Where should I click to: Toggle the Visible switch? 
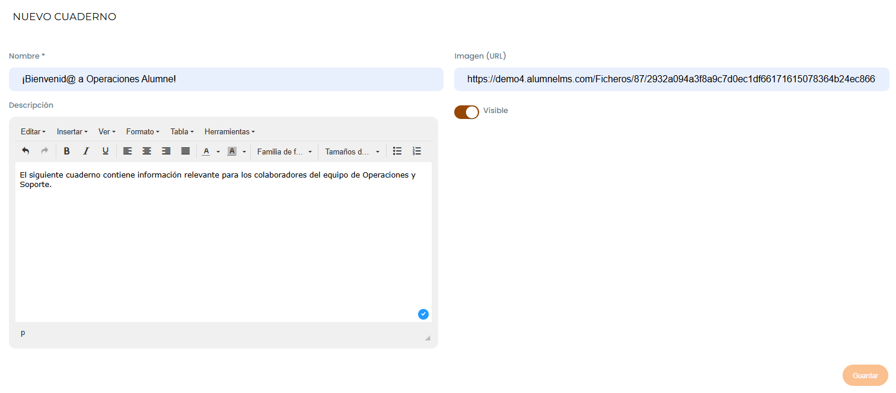pyautogui.click(x=467, y=112)
